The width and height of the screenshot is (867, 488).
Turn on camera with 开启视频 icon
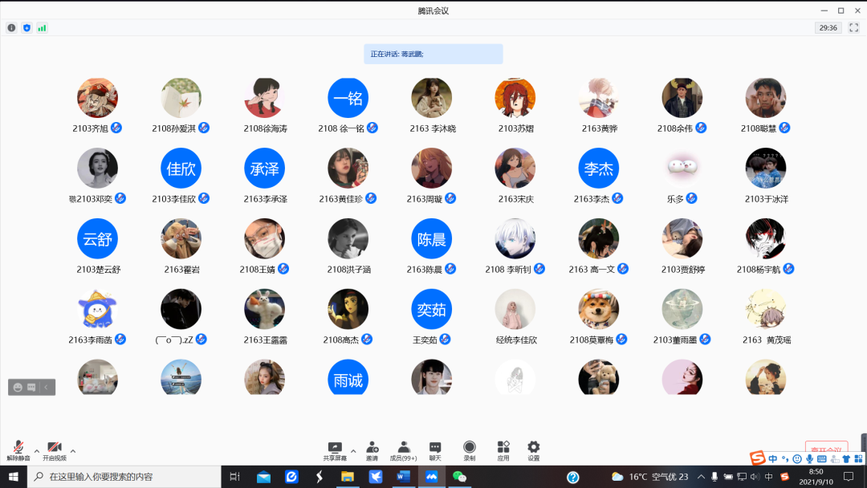54,448
